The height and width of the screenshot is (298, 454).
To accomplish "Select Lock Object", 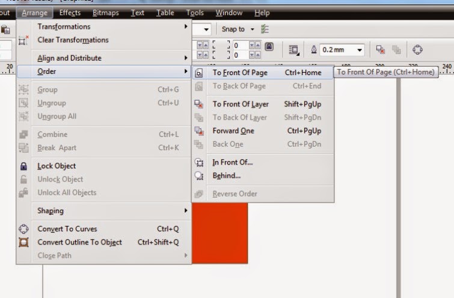I will coord(104,166).
